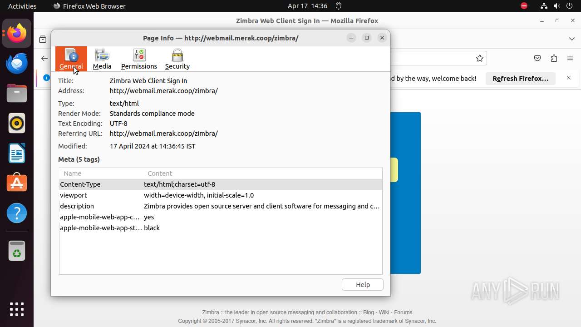Viewport: 581px width, 327px height.
Task: Toggle the do not disturb bell icon
Action: 339,6
